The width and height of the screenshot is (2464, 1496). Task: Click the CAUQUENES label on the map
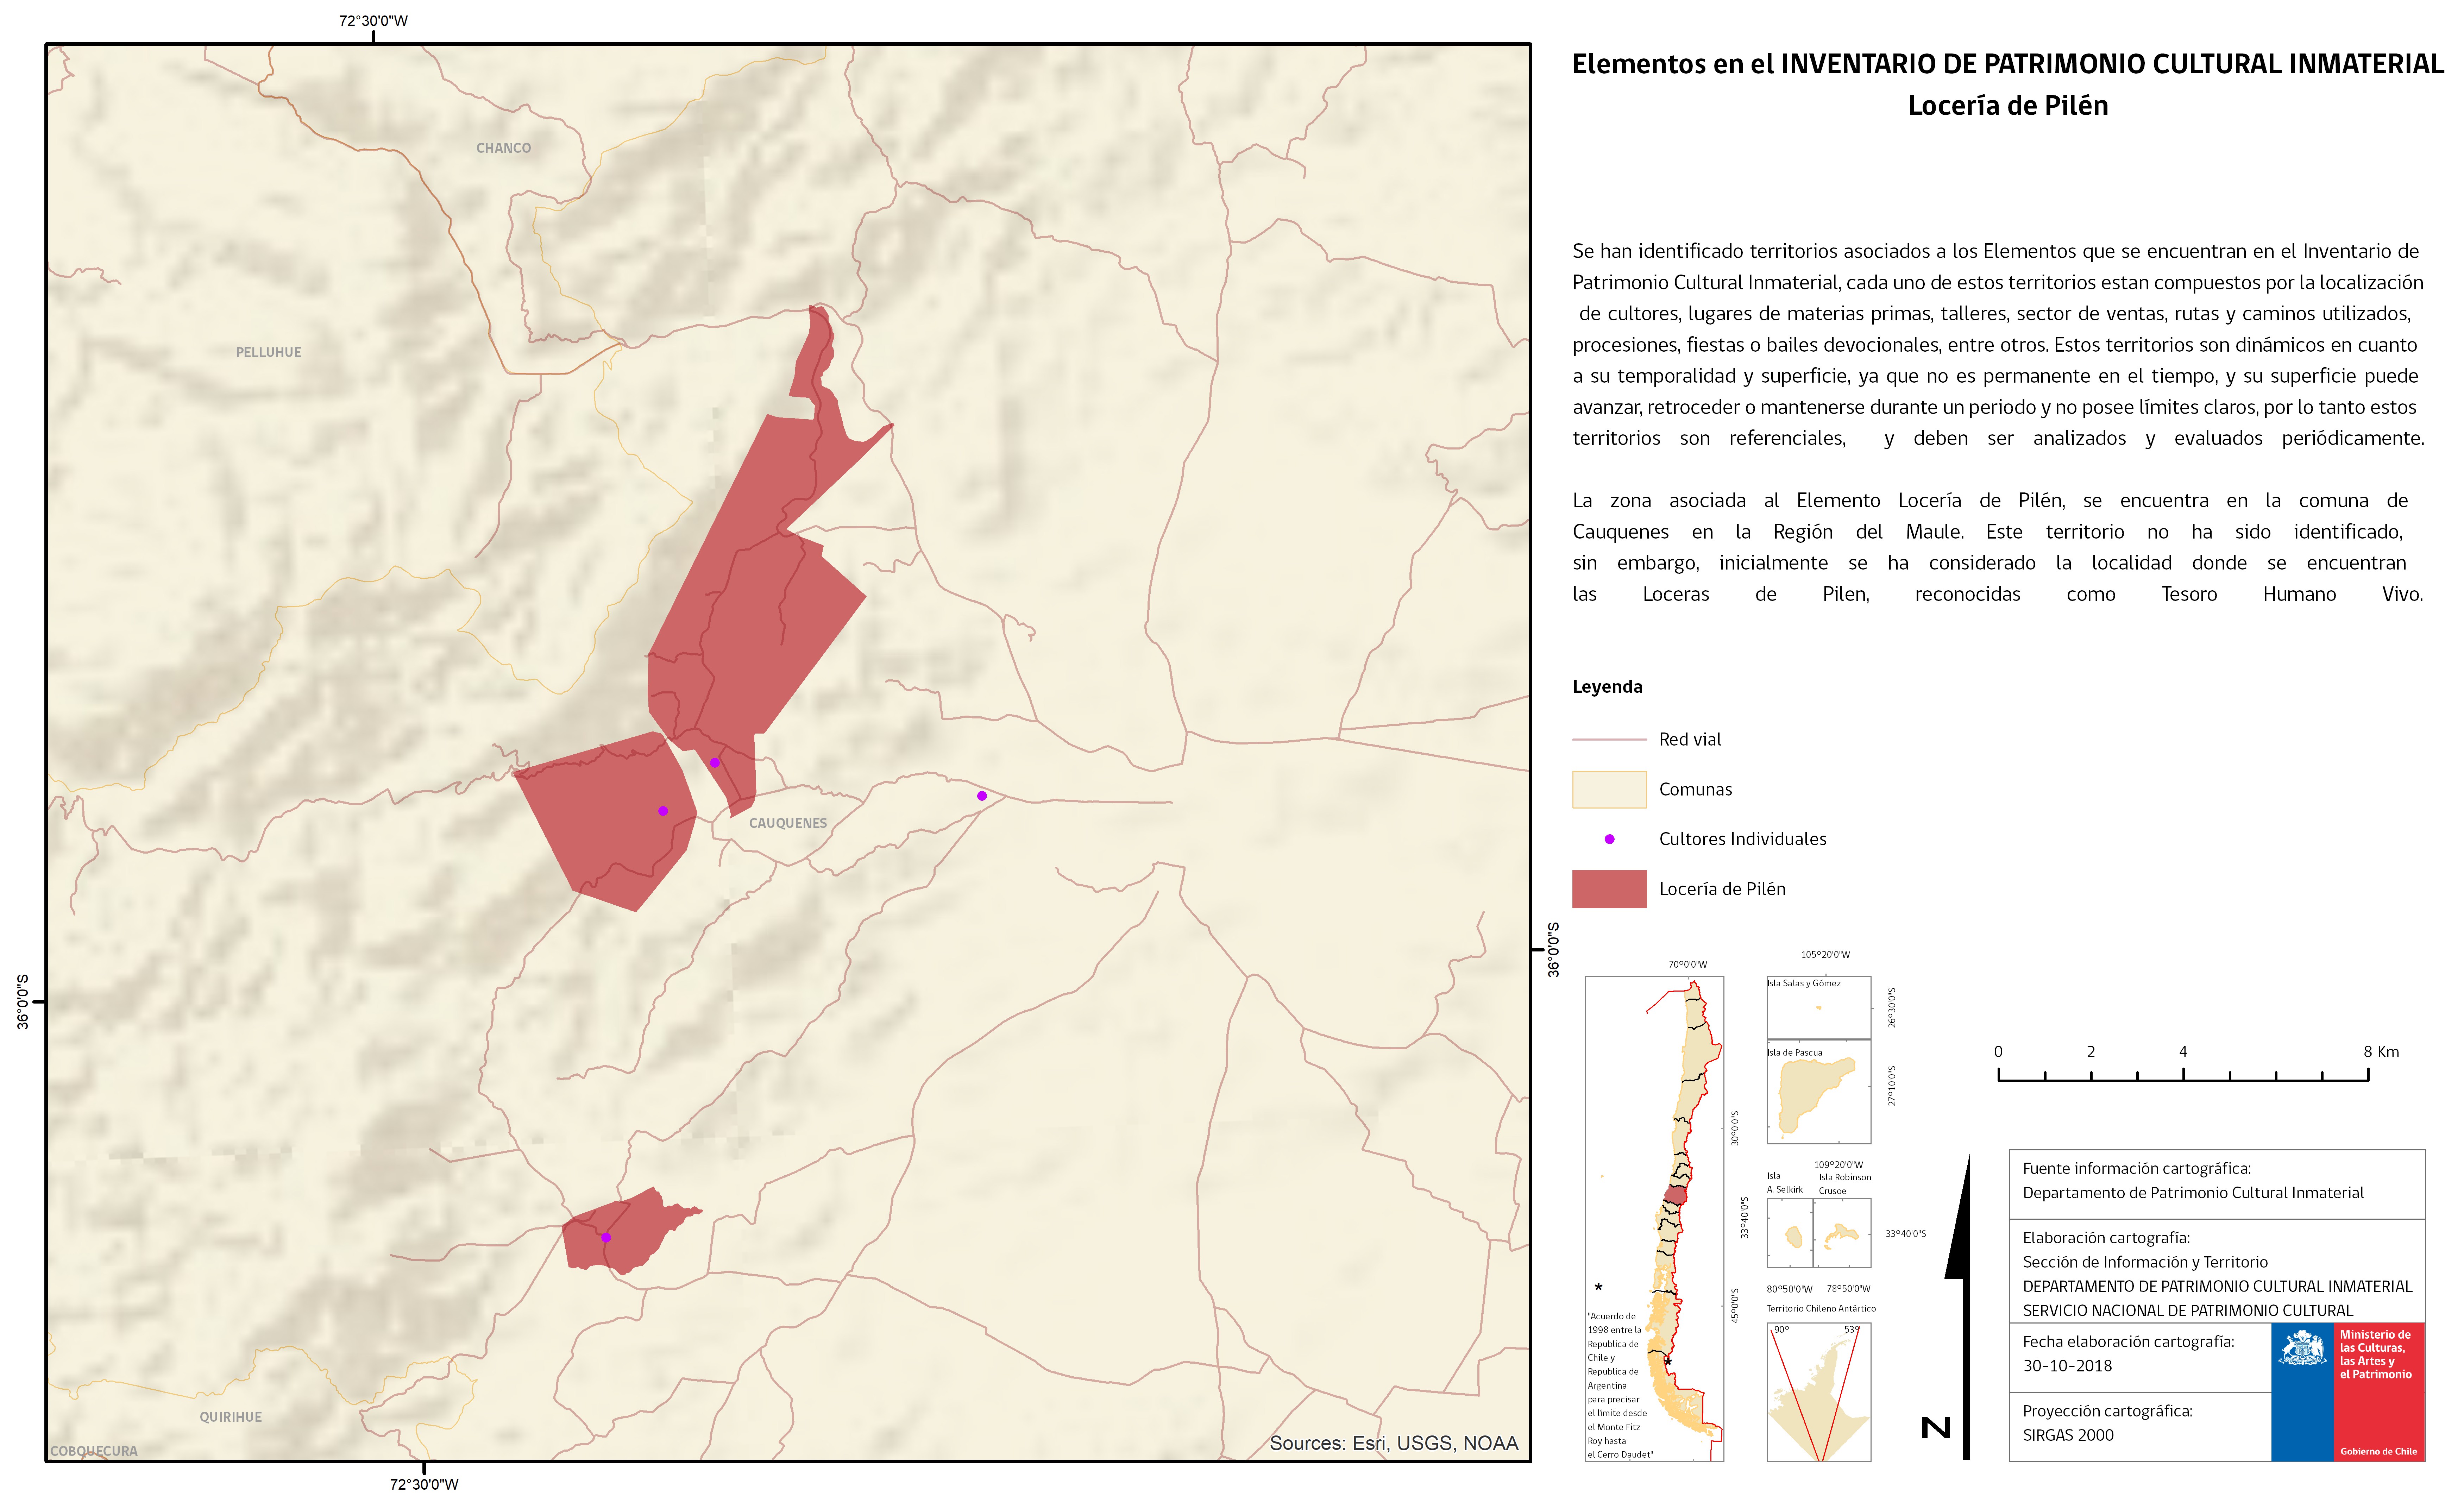[x=788, y=823]
